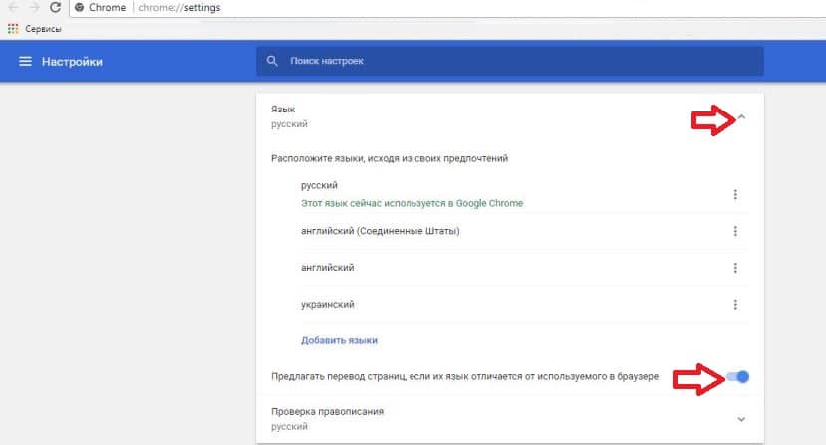The image size is (826, 445).
Task: Click the Настройки page title
Action: click(x=72, y=61)
